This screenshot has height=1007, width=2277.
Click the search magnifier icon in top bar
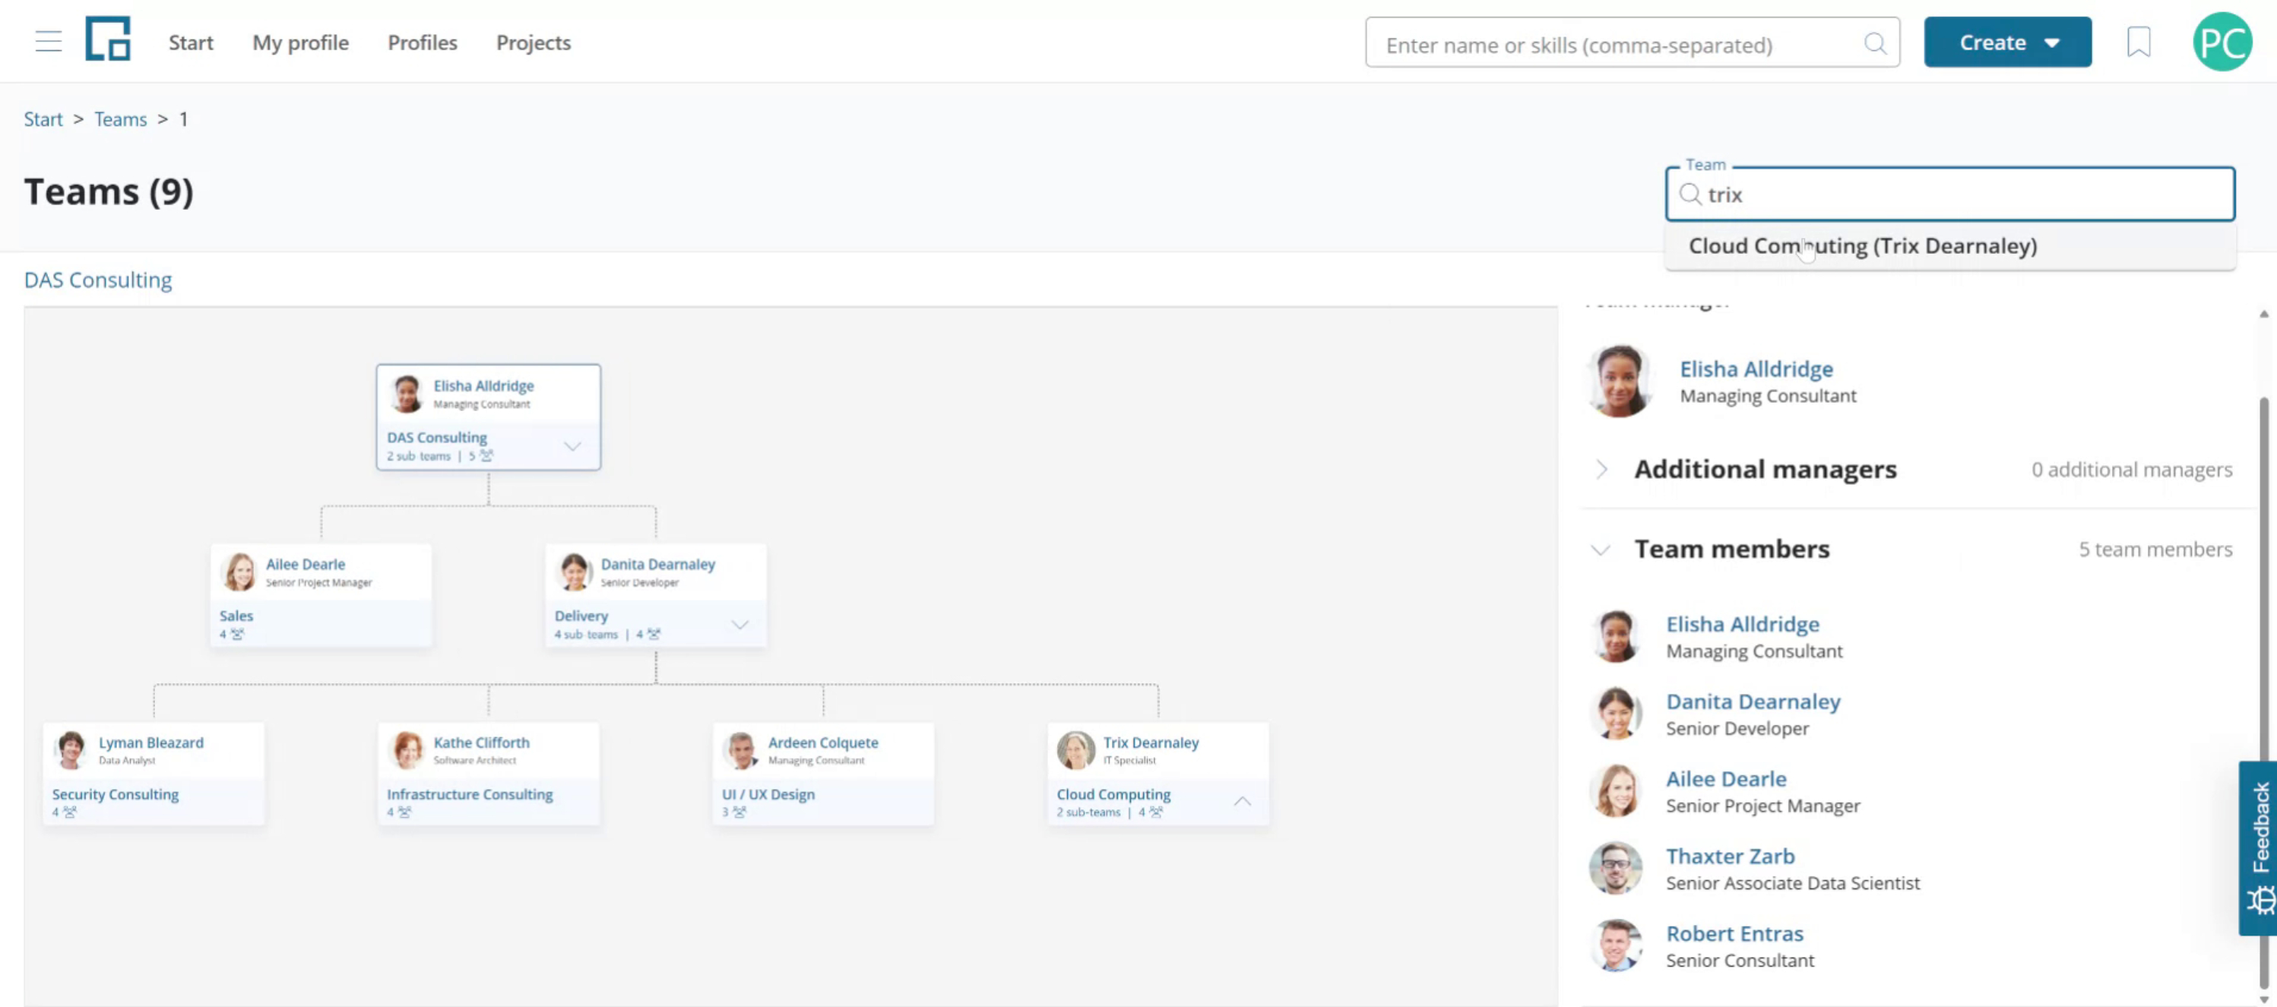[x=1874, y=43]
